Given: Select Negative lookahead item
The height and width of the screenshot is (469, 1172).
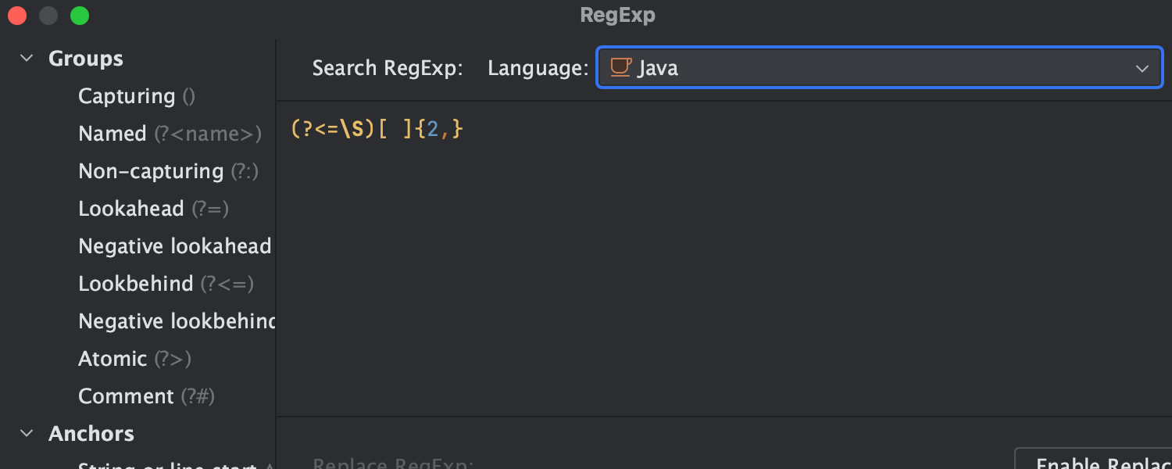Looking at the screenshot, I should (x=175, y=246).
